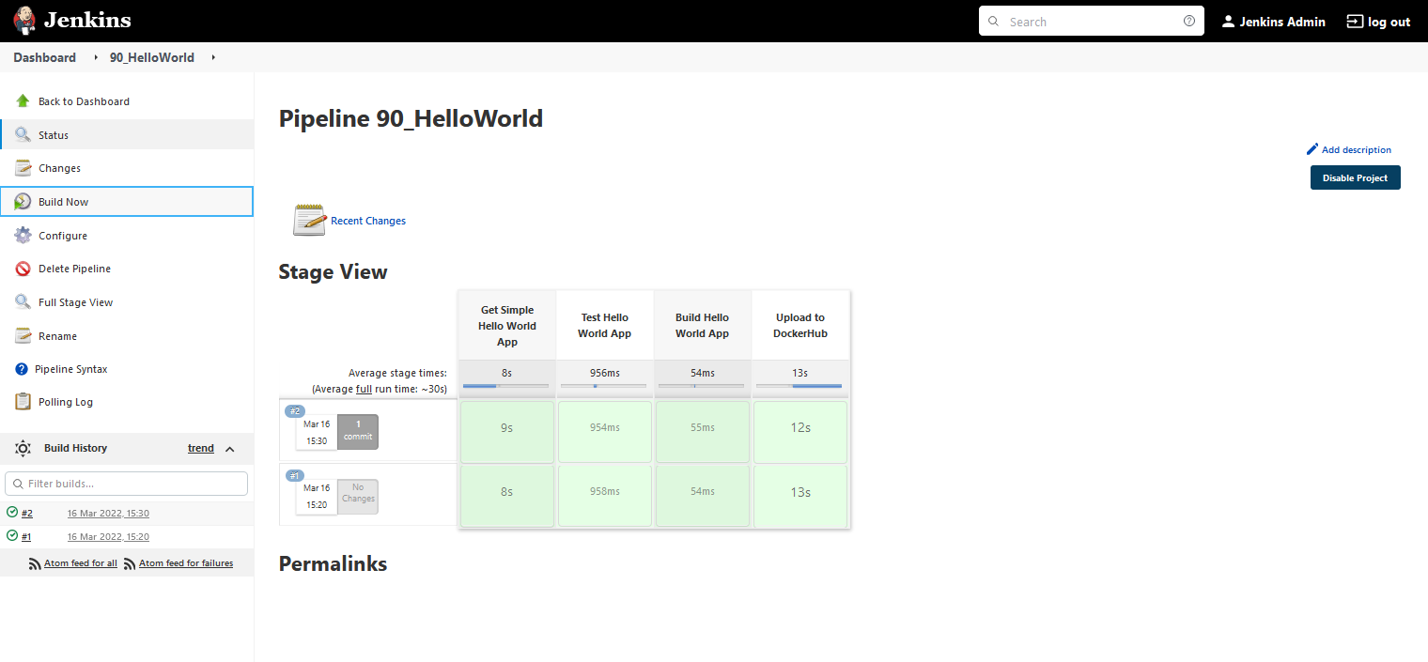Expand the 90_HelloWorld breadcrumb dropdown arrow
Image resolution: width=1428 pixels, height=662 pixels.
(x=213, y=58)
